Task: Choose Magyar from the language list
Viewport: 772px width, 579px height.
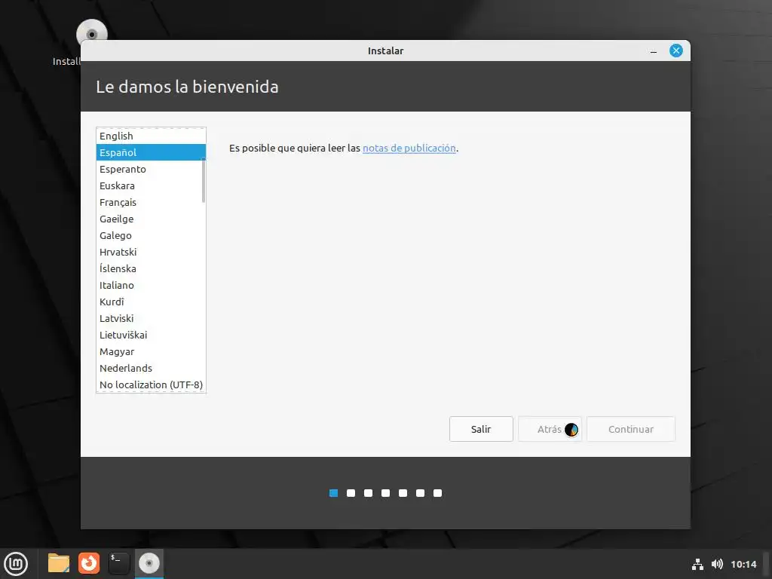Action: [x=151, y=351]
